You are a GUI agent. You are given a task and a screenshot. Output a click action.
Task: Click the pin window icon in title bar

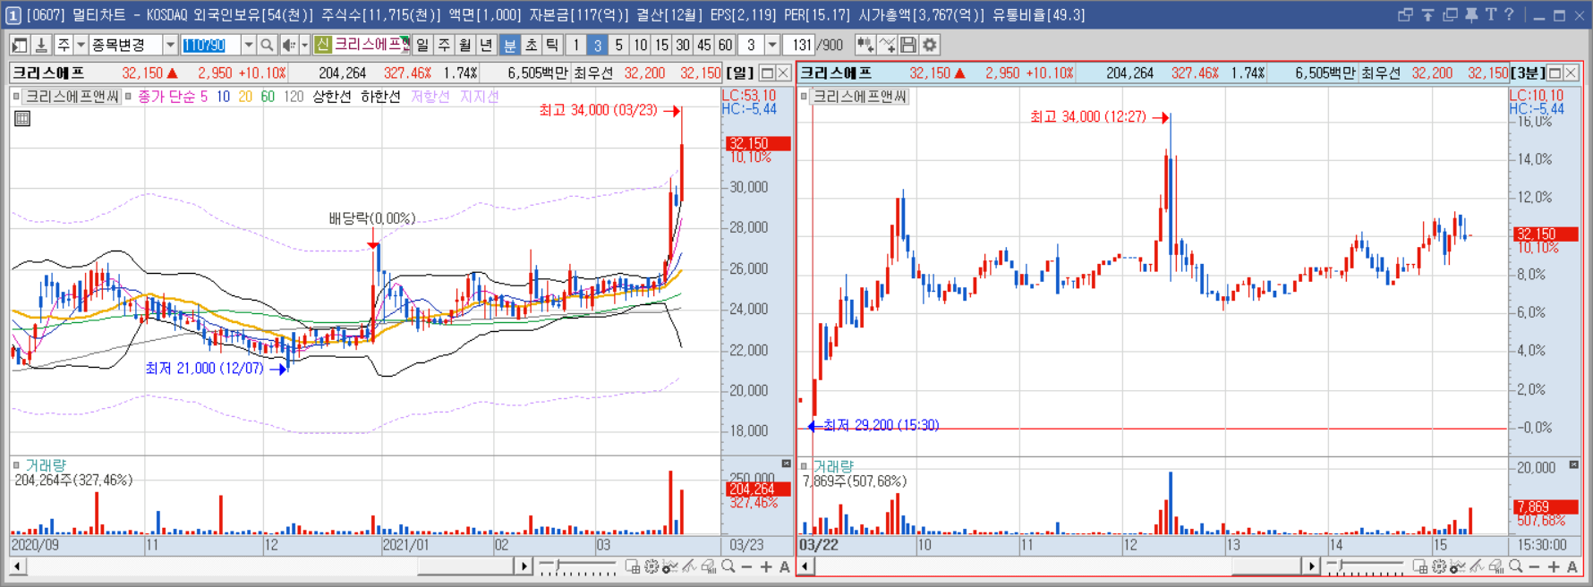coord(1471,14)
